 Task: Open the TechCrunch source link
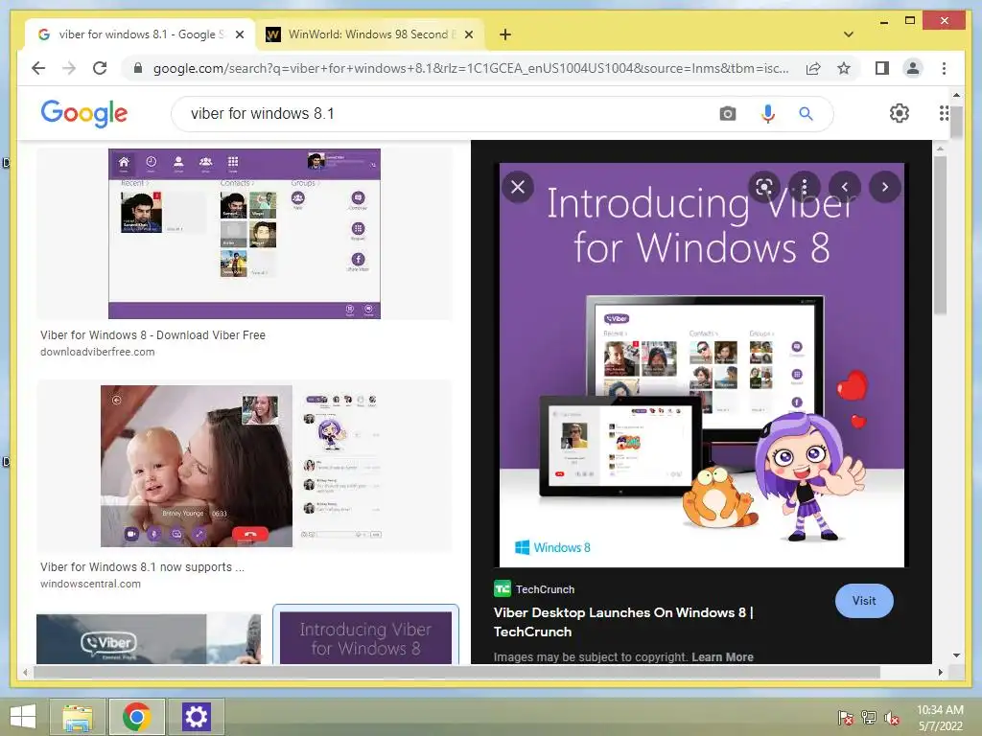click(x=534, y=589)
